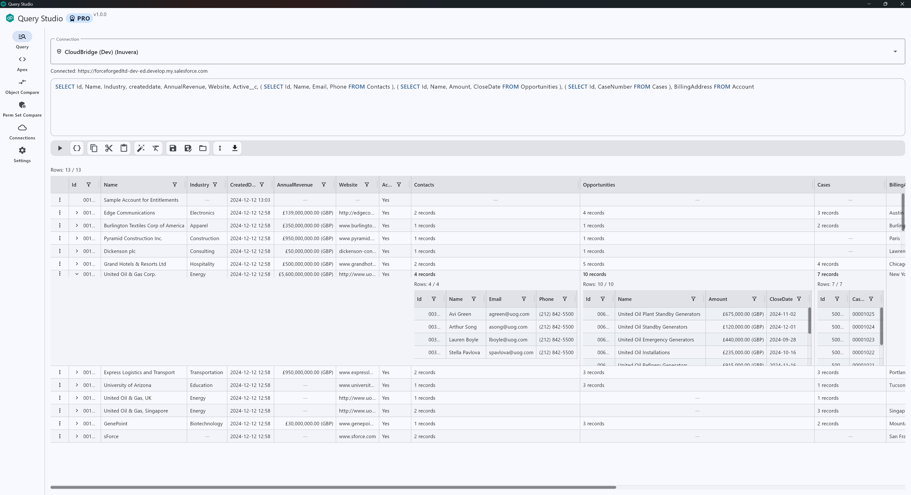Cut query text with the scissors icon

[x=109, y=148]
